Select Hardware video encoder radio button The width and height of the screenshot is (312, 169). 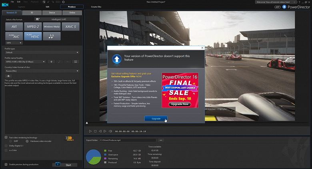tap(27, 141)
